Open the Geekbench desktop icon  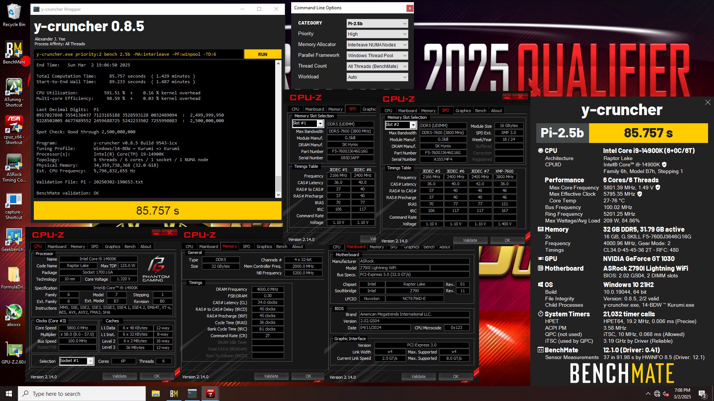[14, 240]
